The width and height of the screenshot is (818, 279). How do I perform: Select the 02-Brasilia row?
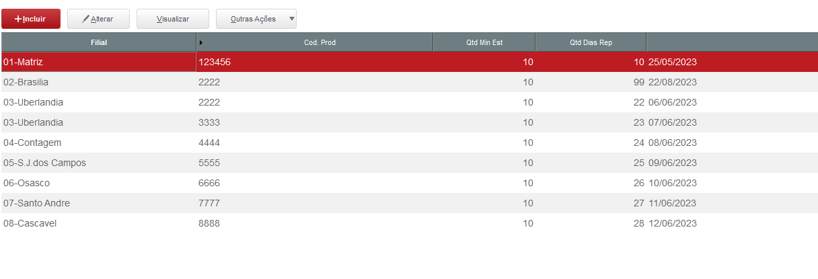[409, 82]
